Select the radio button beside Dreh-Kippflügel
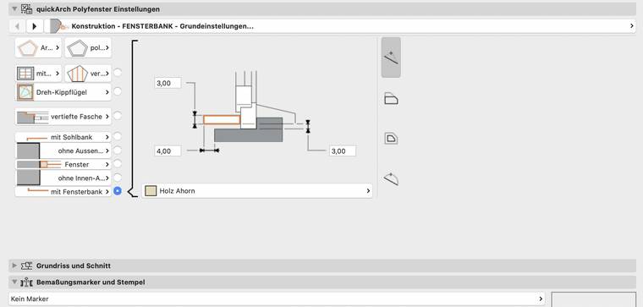 [x=118, y=91]
